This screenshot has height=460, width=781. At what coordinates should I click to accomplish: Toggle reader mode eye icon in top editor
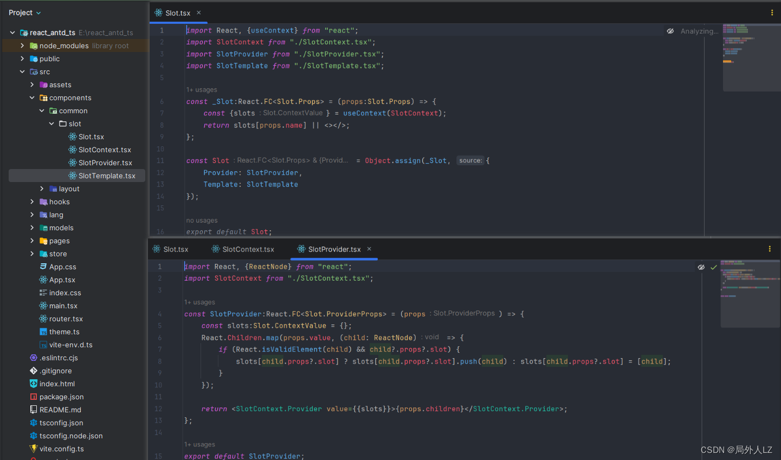coord(670,31)
